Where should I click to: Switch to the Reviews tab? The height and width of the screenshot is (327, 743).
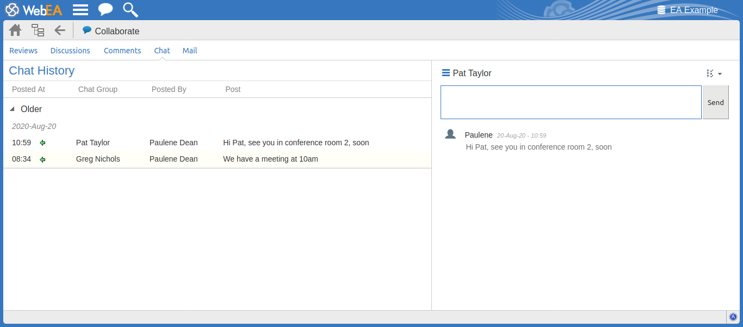(x=23, y=51)
